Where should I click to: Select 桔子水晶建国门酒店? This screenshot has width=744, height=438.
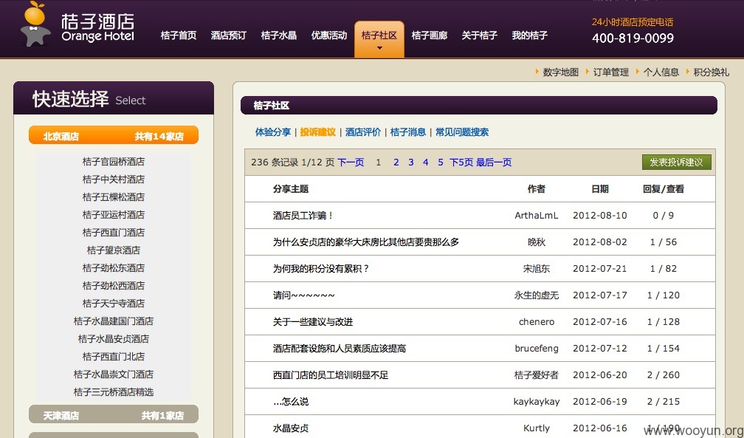coord(114,321)
